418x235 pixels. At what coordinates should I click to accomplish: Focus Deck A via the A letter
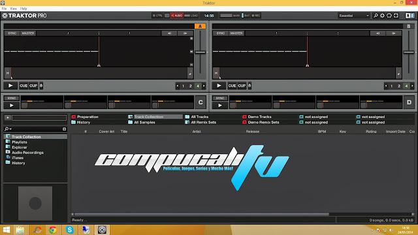coord(200,26)
